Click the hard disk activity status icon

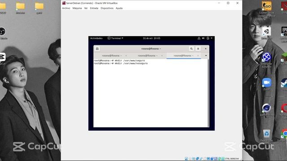186,159
